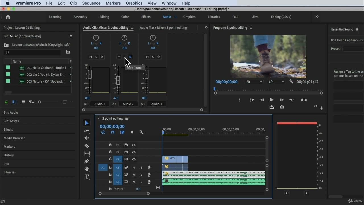The width and height of the screenshot is (364, 205).
Task: Go to Out point in Program monitor
Action: (291, 100)
